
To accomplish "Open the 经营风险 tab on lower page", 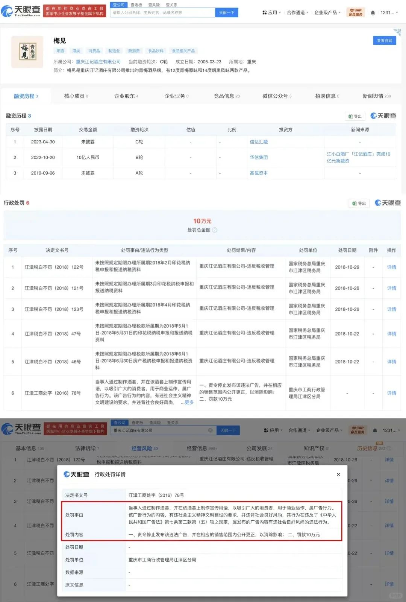I will point(144,448).
